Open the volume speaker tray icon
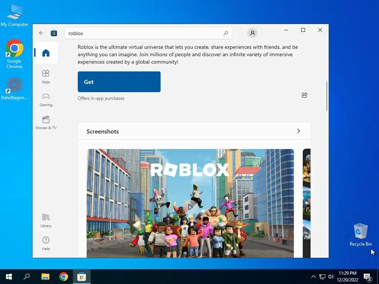The image size is (379, 284). [331, 277]
